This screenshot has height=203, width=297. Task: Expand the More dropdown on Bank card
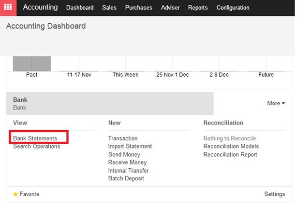(x=276, y=103)
